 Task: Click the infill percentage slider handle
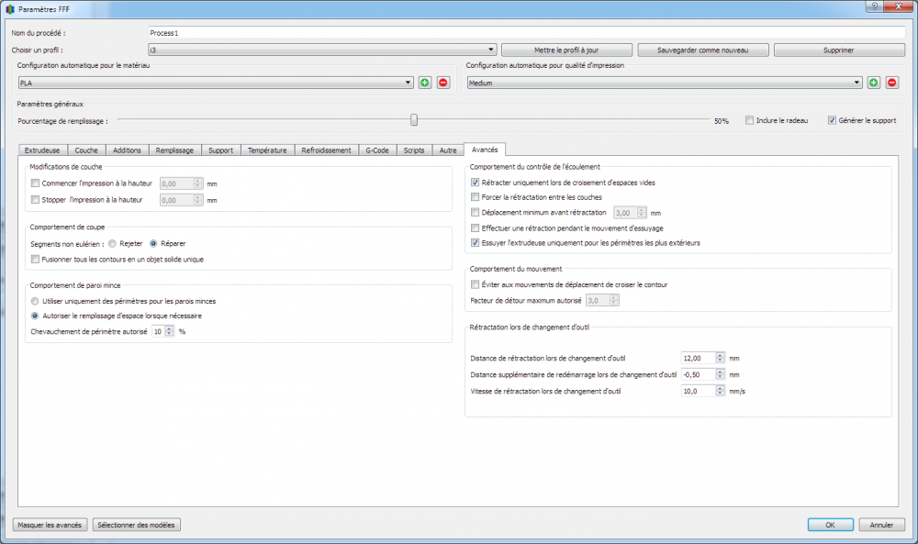click(414, 120)
